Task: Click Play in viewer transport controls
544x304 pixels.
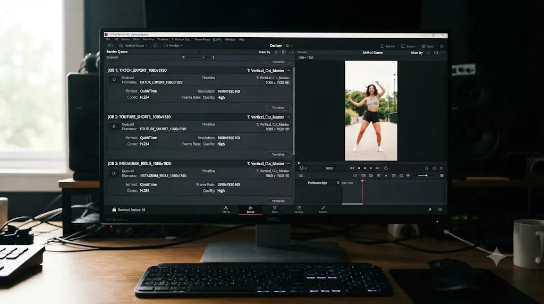Action: click(x=365, y=168)
